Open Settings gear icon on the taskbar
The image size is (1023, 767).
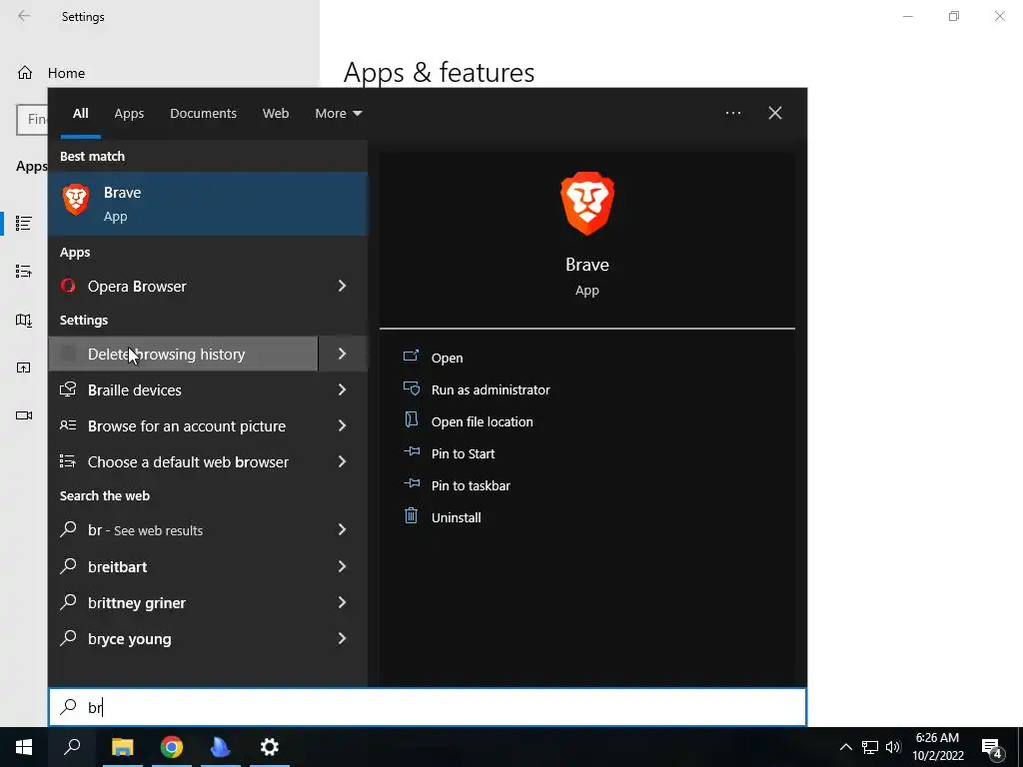click(x=270, y=747)
